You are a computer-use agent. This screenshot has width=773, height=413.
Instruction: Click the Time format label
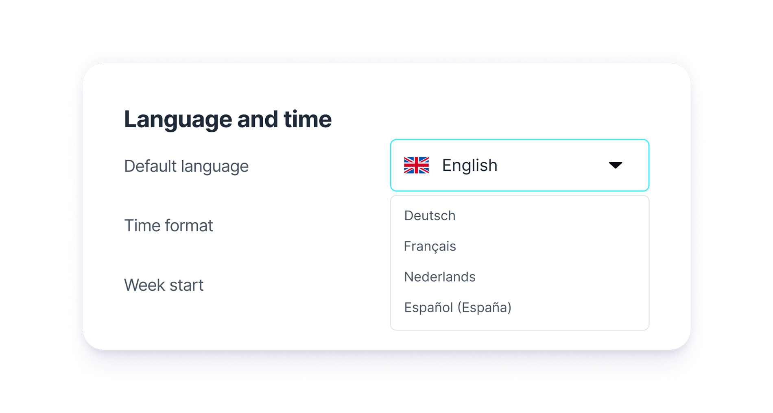[x=168, y=226]
